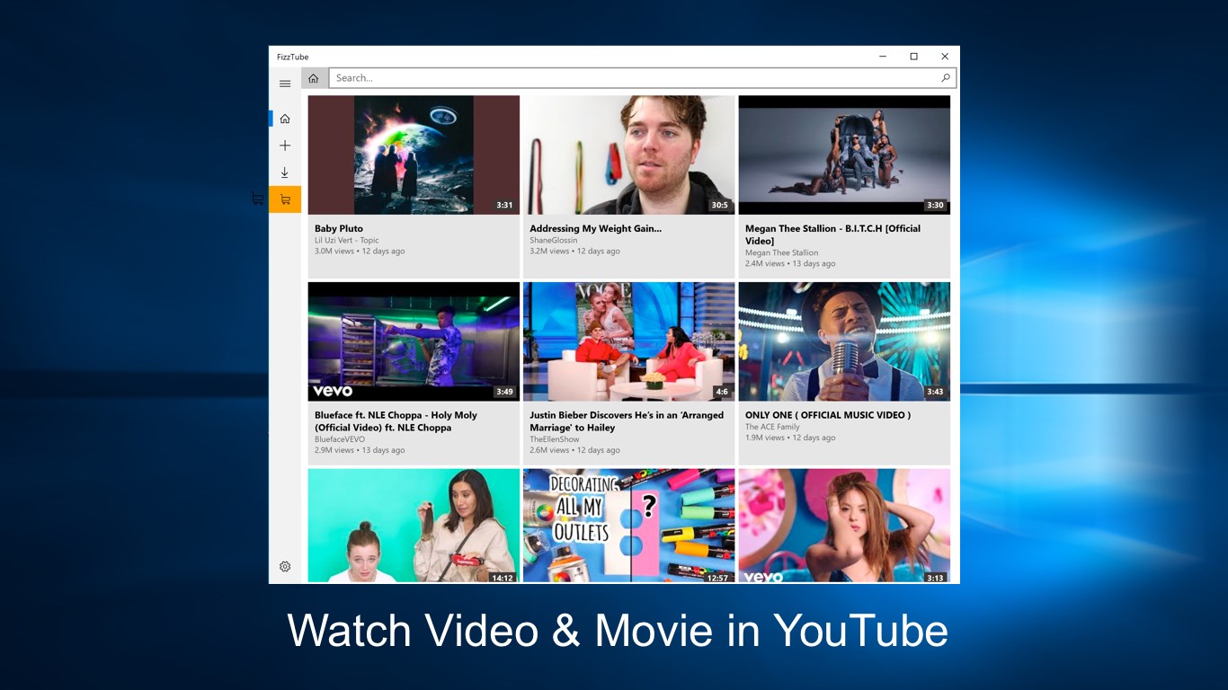Viewport: 1228px width, 690px height.
Task: Click channel name 'Megan Thee Stallion'
Action: (x=782, y=253)
